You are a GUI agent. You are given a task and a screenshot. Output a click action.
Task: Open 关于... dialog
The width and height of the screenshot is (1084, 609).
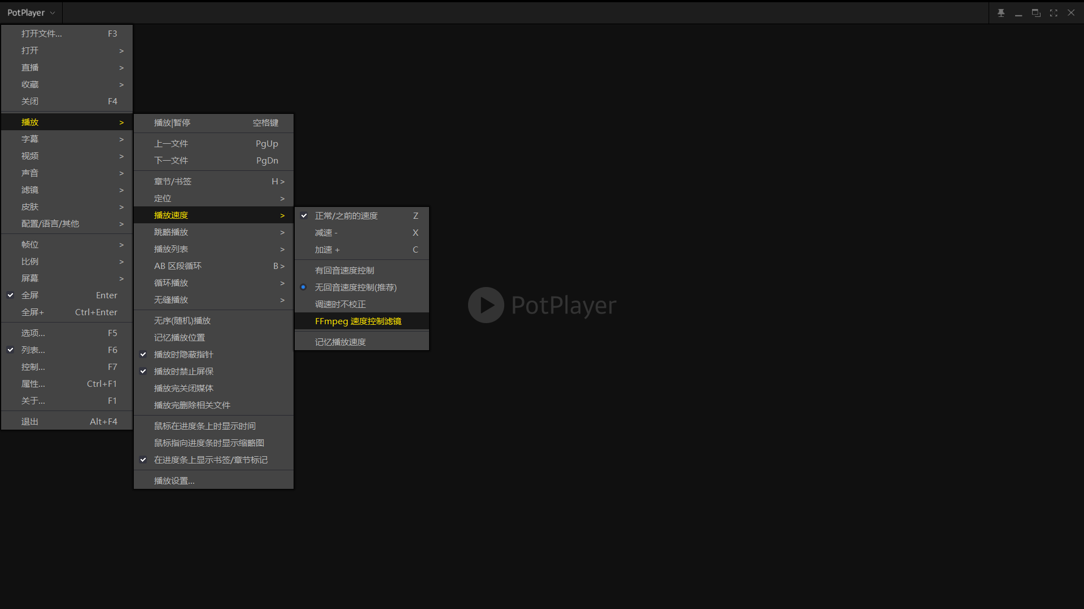coord(67,400)
